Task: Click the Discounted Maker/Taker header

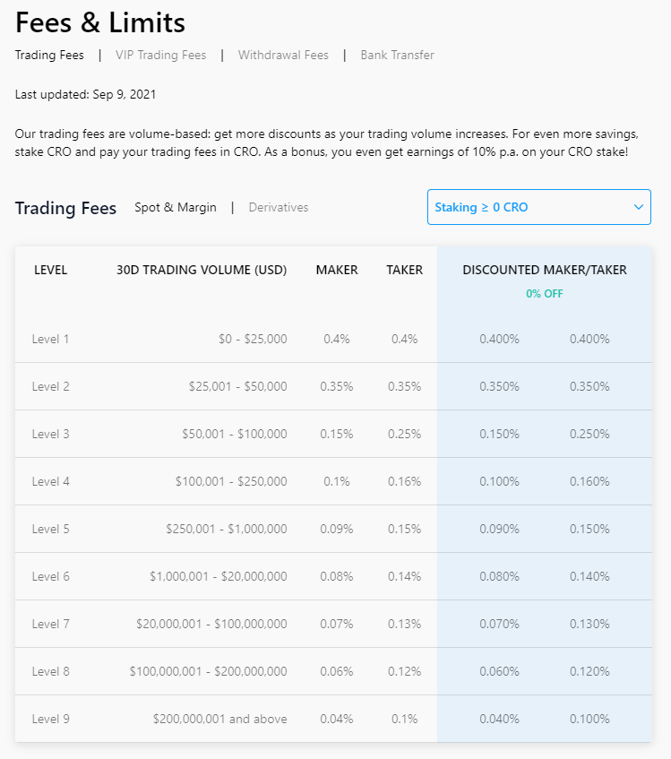Action: pyautogui.click(x=545, y=270)
